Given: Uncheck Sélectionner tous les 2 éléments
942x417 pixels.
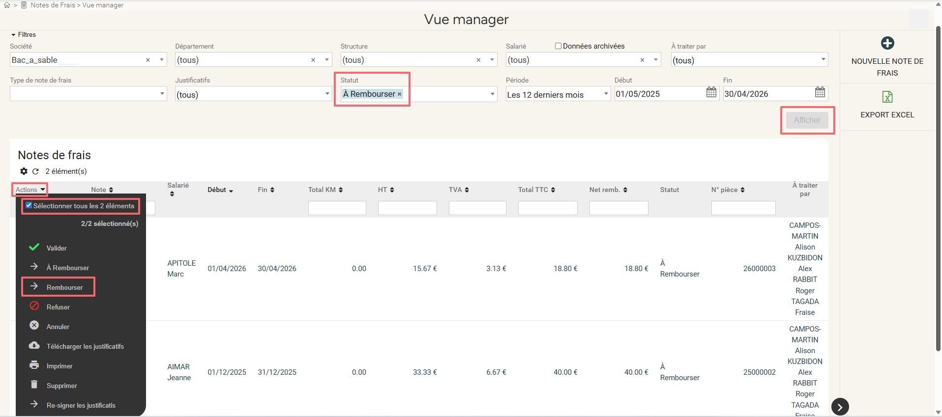Looking at the screenshot, I should [29, 205].
